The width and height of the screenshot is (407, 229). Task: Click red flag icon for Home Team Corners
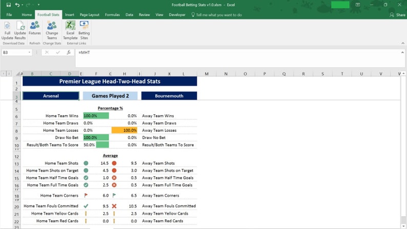tap(86, 195)
